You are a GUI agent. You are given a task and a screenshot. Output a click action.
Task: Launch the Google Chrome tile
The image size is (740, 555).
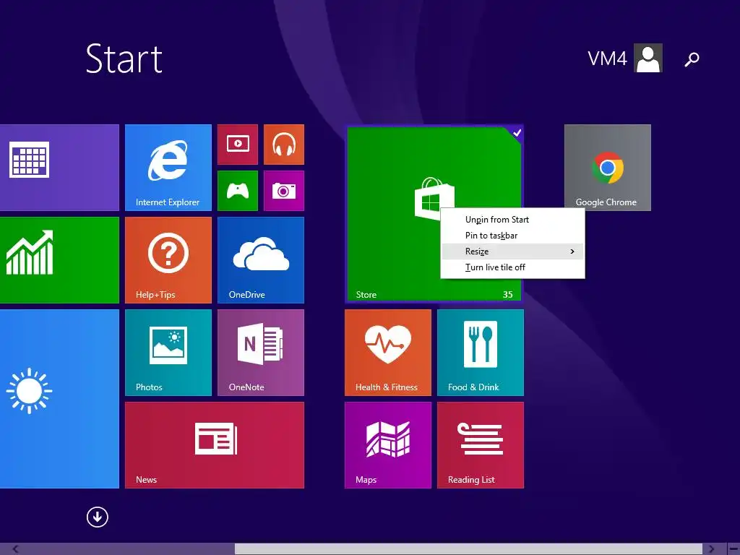tap(607, 168)
